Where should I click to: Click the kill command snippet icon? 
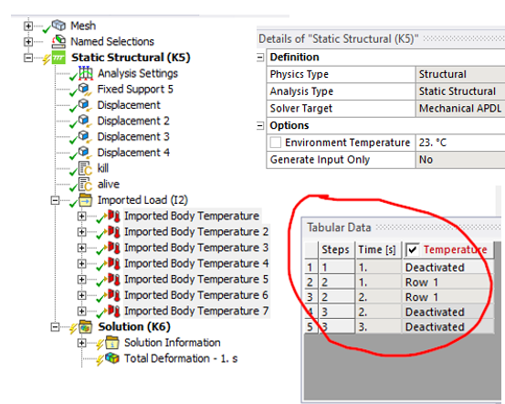click(x=85, y=168)
